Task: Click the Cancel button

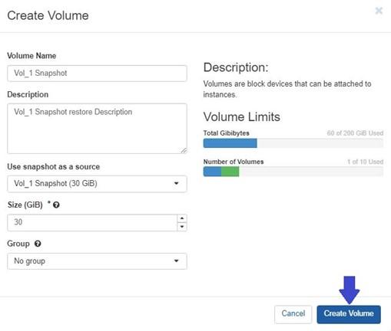Action: 293,314
